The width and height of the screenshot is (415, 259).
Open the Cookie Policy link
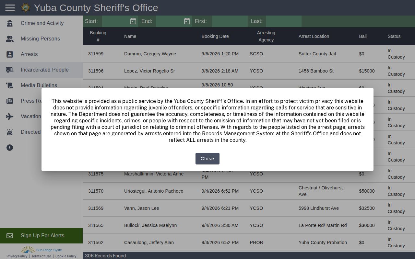click(66, 256)
